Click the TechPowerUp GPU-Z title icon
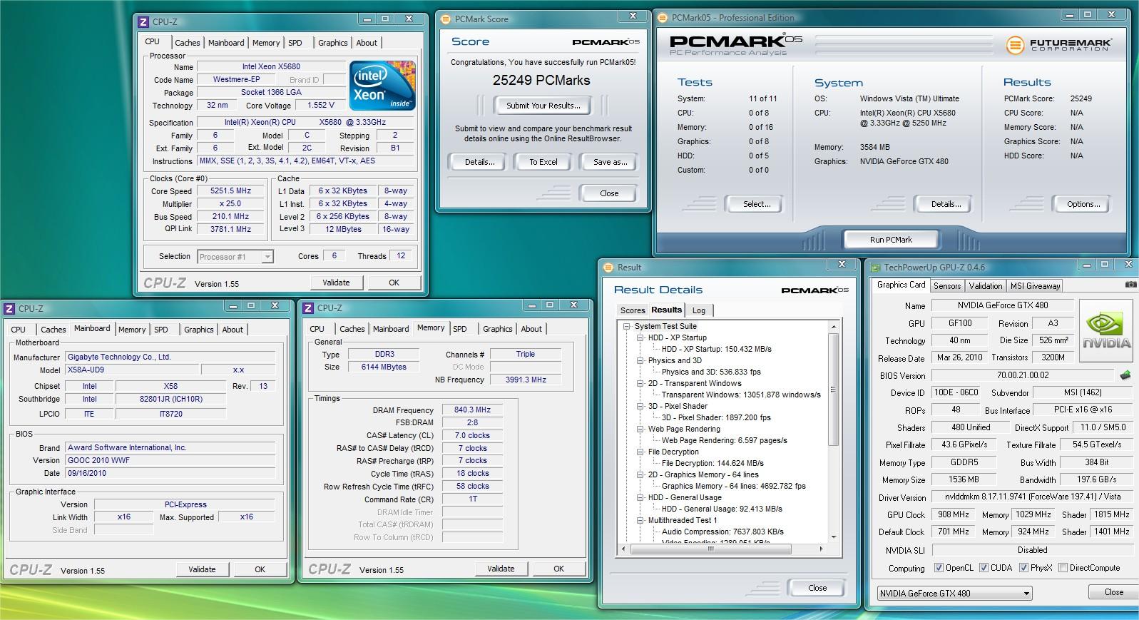Screen dimensions: 1139x620 pyautogui.click(x=874, y=268)
